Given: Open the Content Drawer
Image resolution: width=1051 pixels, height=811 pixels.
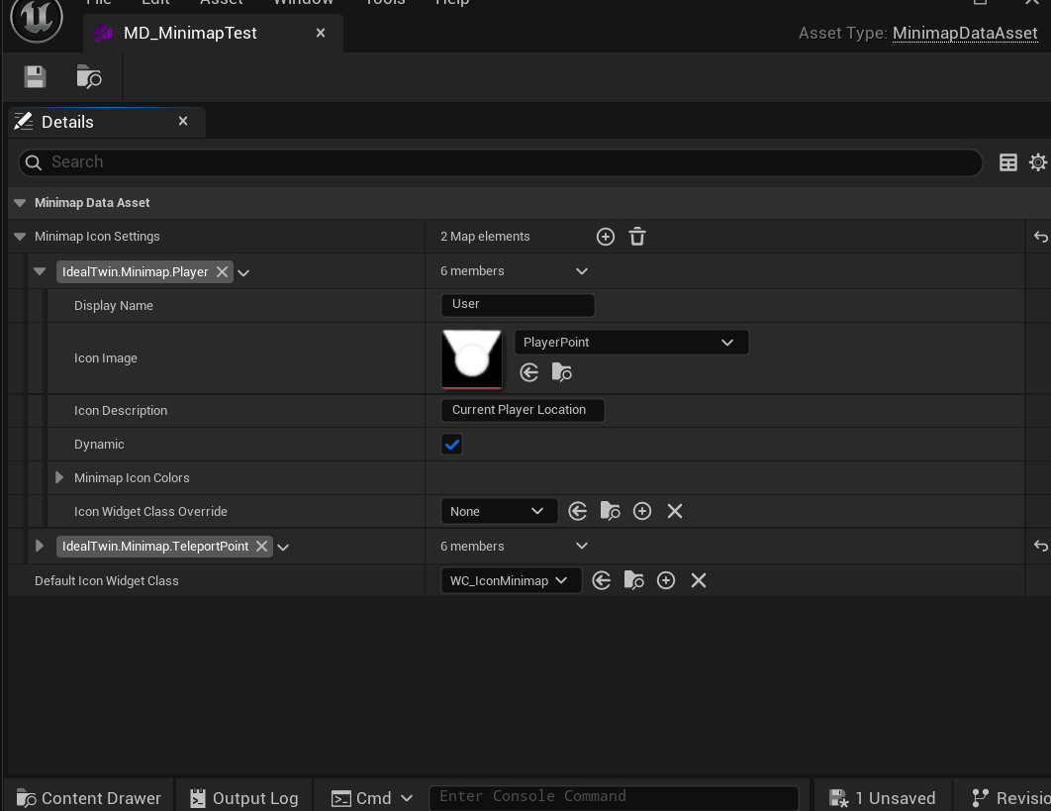Looking at the screenshot, I should (89, 798).
